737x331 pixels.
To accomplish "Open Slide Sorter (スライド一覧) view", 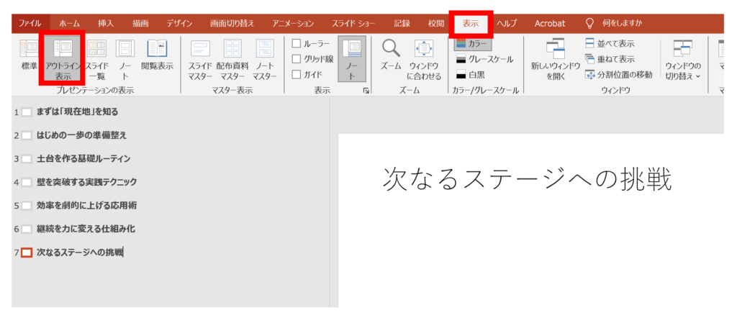I will [x=97, y=59].
